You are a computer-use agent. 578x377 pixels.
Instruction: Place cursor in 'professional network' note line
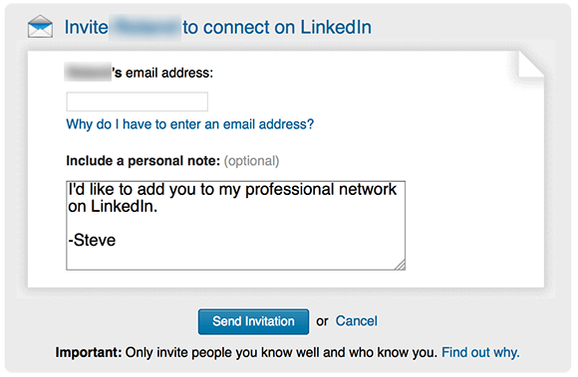321,190
